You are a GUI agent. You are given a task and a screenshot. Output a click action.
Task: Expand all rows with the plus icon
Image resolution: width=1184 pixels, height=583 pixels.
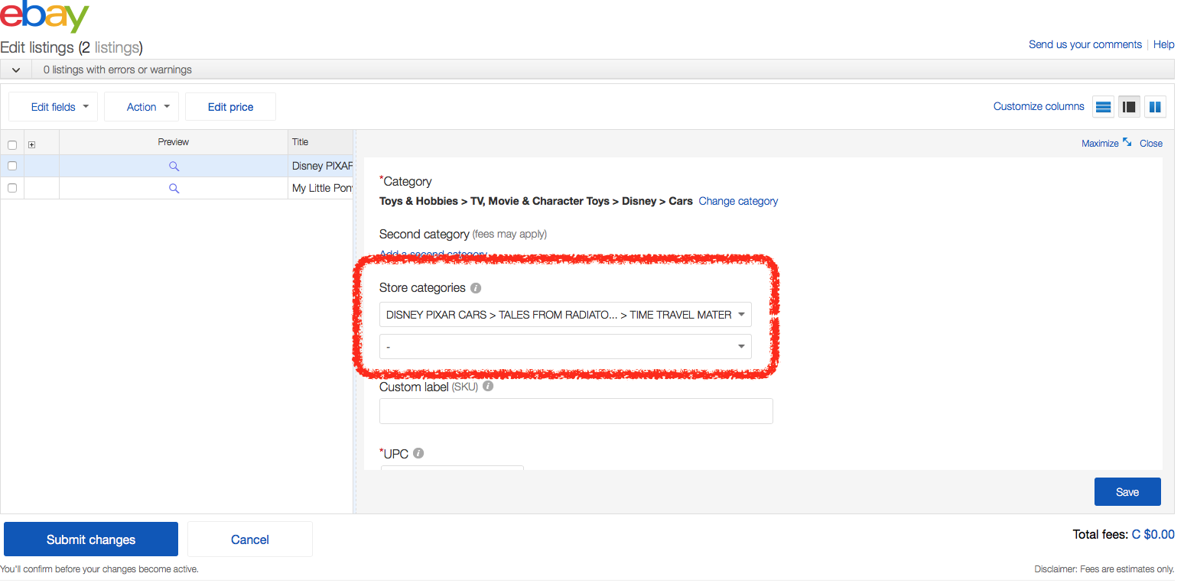[31, 144]
